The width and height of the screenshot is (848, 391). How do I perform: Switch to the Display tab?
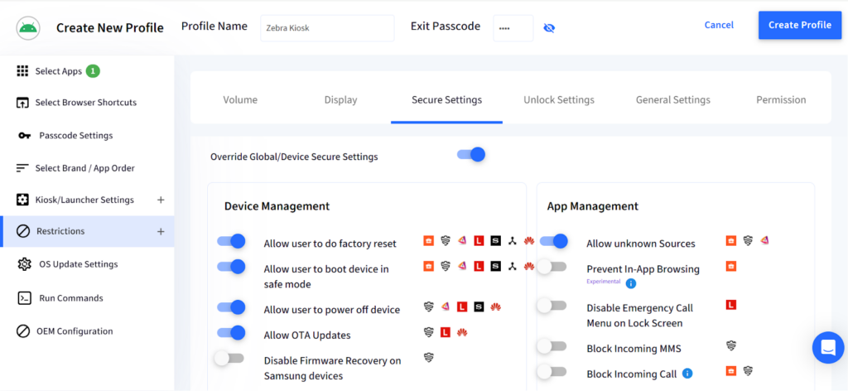pos(340,100)
